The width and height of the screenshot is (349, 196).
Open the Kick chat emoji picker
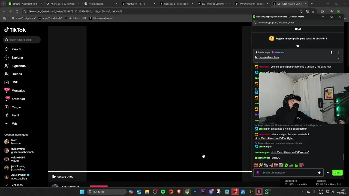[x=319, y=173]
